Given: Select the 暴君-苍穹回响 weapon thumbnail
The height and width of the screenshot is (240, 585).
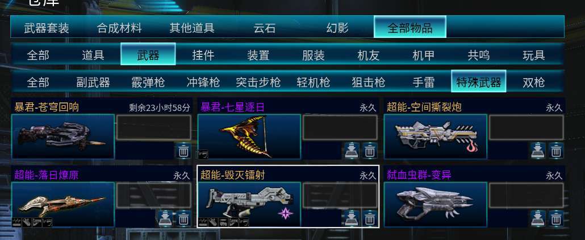Looking at the screenshot, I should click(63, 137).
